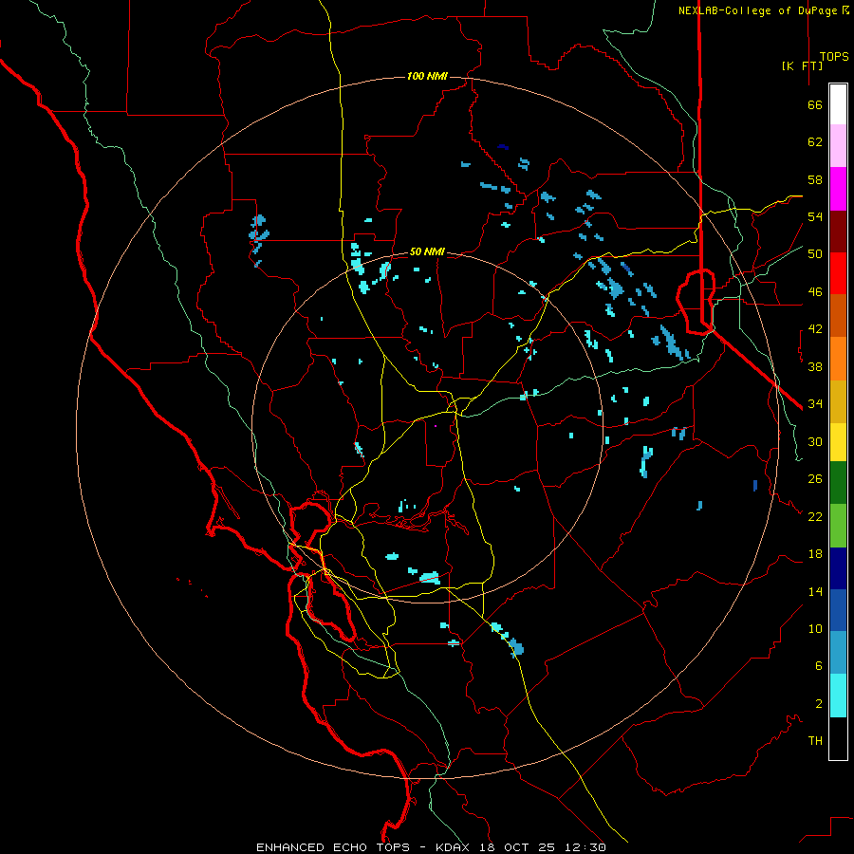Click the legend value "38"

815,367
